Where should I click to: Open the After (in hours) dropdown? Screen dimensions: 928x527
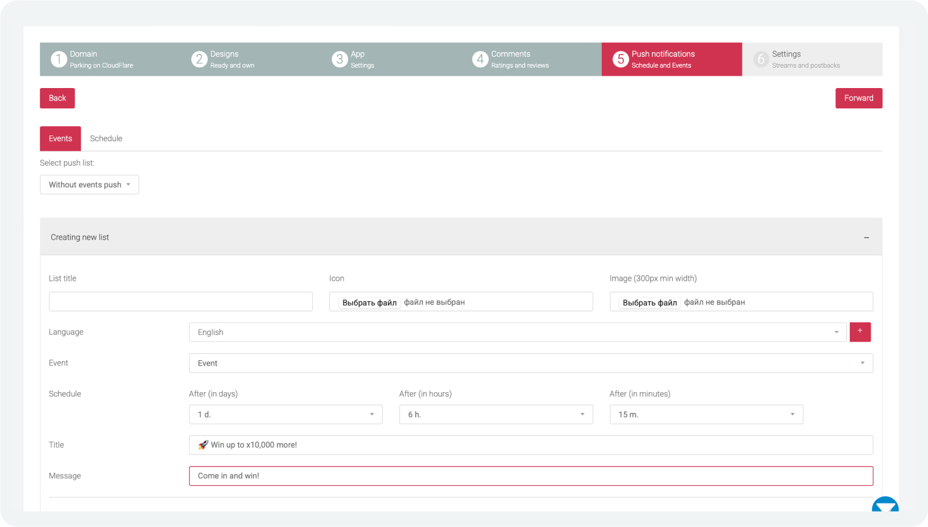pos(496,414)
